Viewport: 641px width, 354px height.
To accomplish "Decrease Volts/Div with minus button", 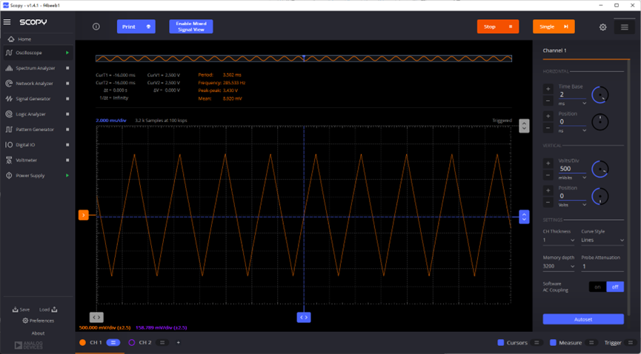I will point(548,176).
